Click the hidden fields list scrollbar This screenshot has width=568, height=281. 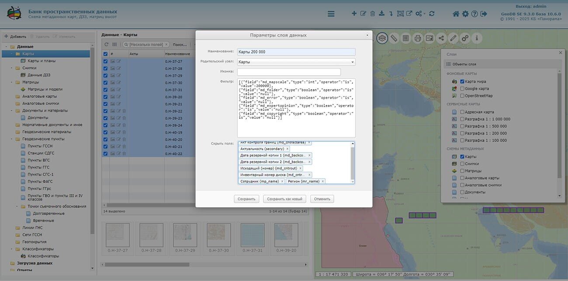[x=353, y=162]
